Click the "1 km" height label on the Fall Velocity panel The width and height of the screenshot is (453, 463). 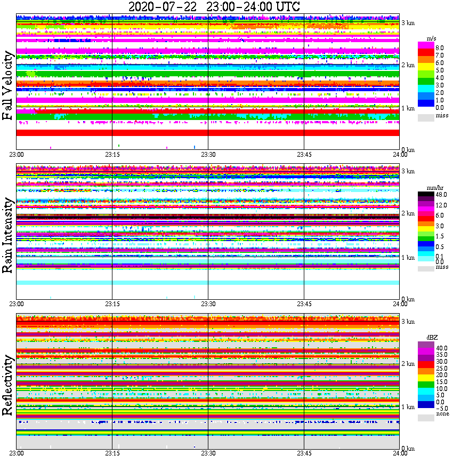tap(408, 108)
